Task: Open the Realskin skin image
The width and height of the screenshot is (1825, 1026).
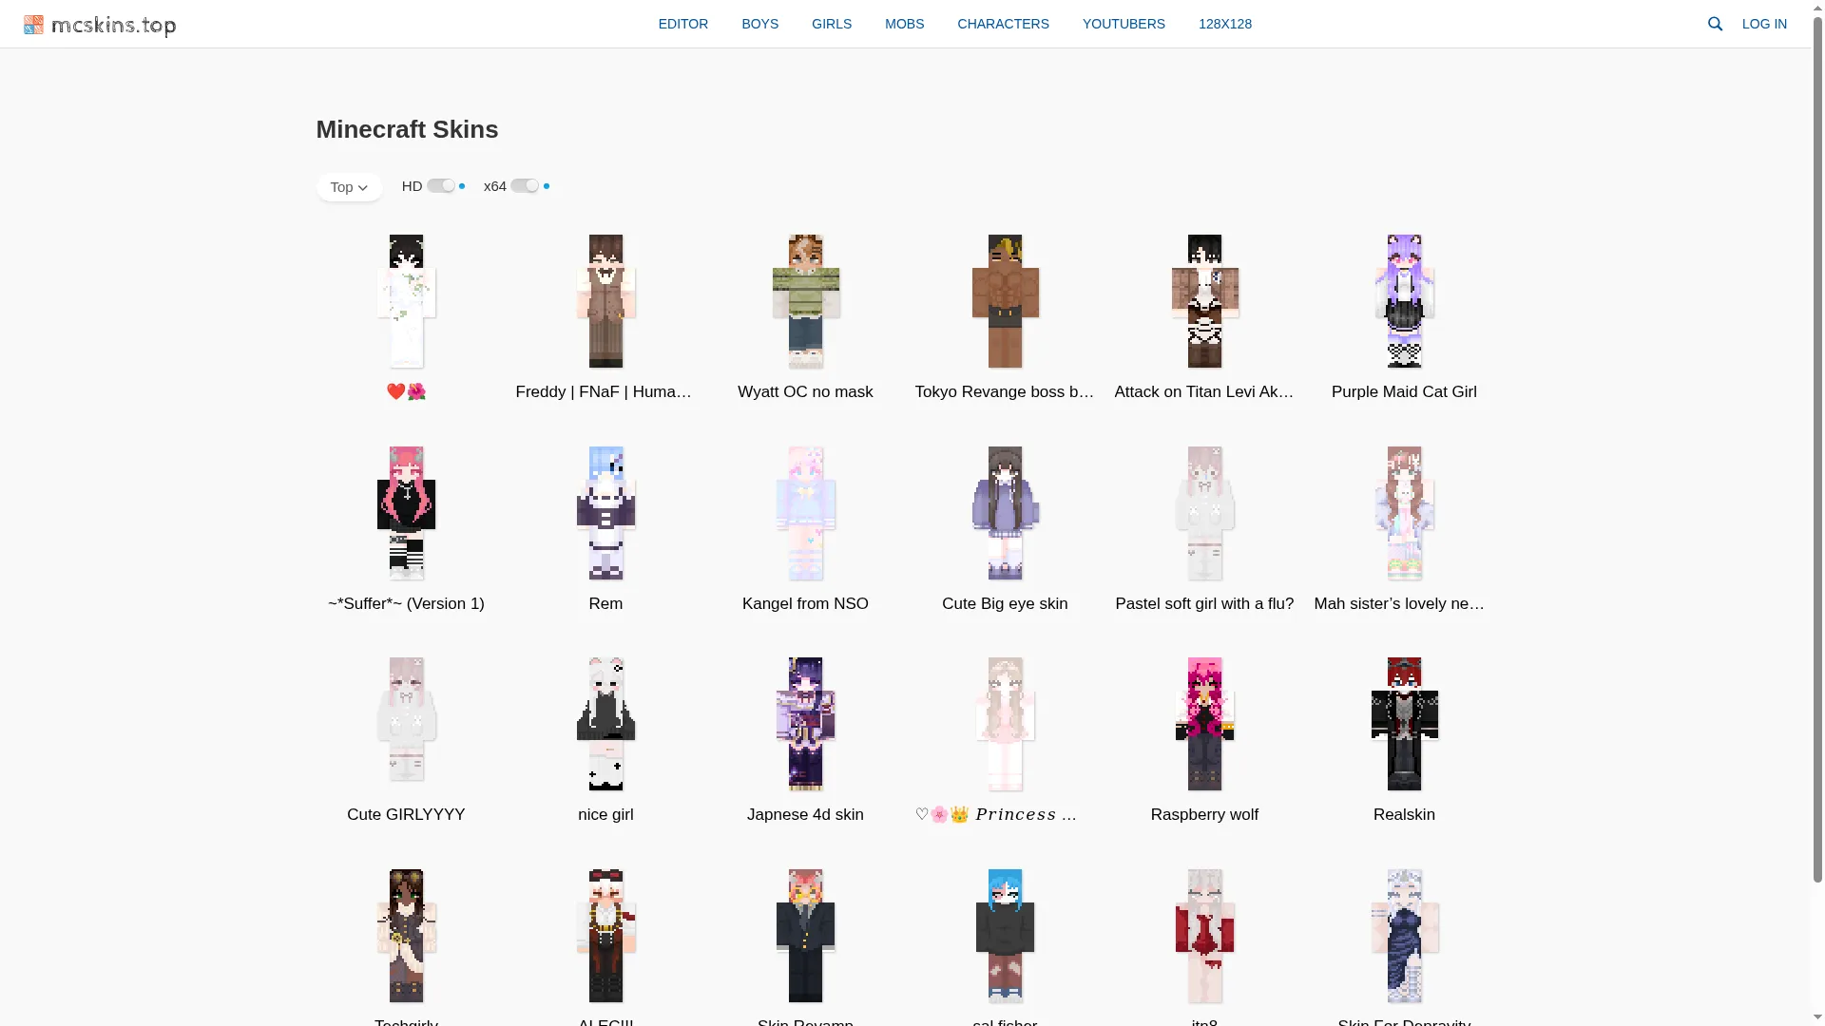Action: click(1404, 724)
